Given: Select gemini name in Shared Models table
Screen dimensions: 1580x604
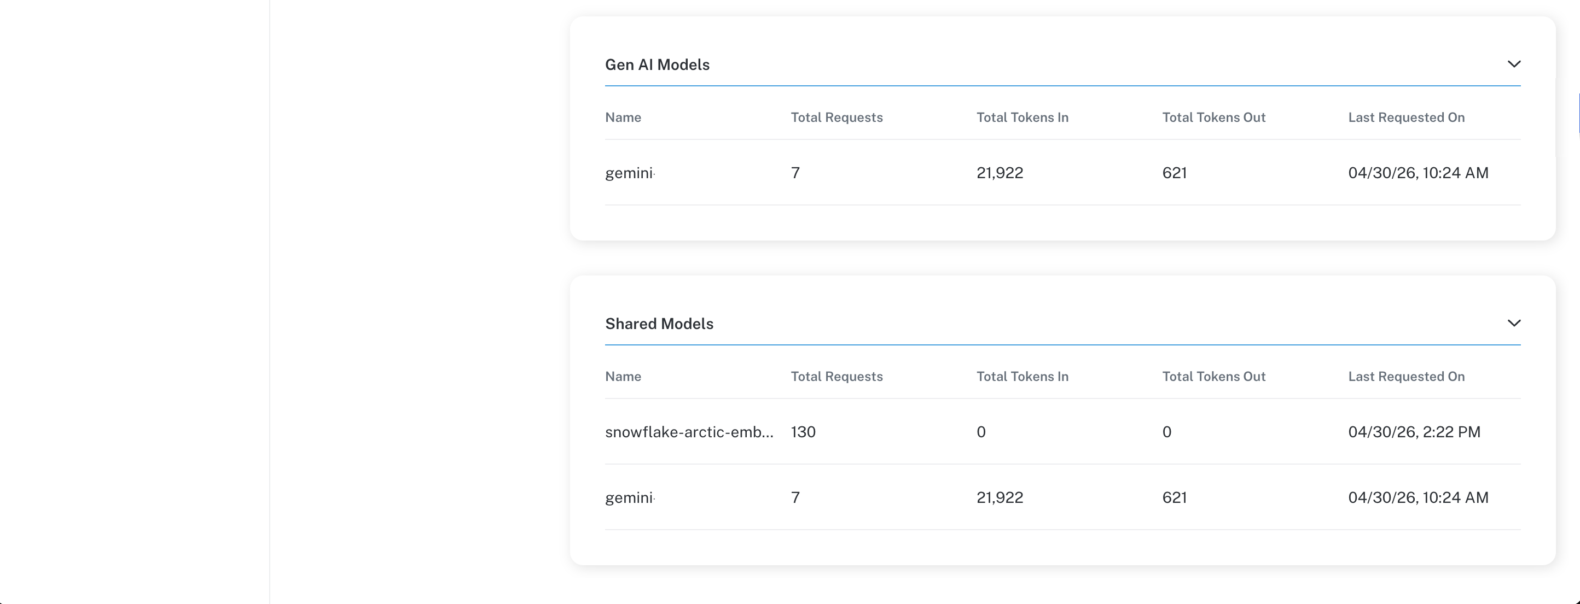Looking at the screenshot, I should click(x=629, y=497).
